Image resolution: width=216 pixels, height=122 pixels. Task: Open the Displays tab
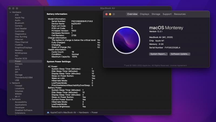click(x=144, y=14)
